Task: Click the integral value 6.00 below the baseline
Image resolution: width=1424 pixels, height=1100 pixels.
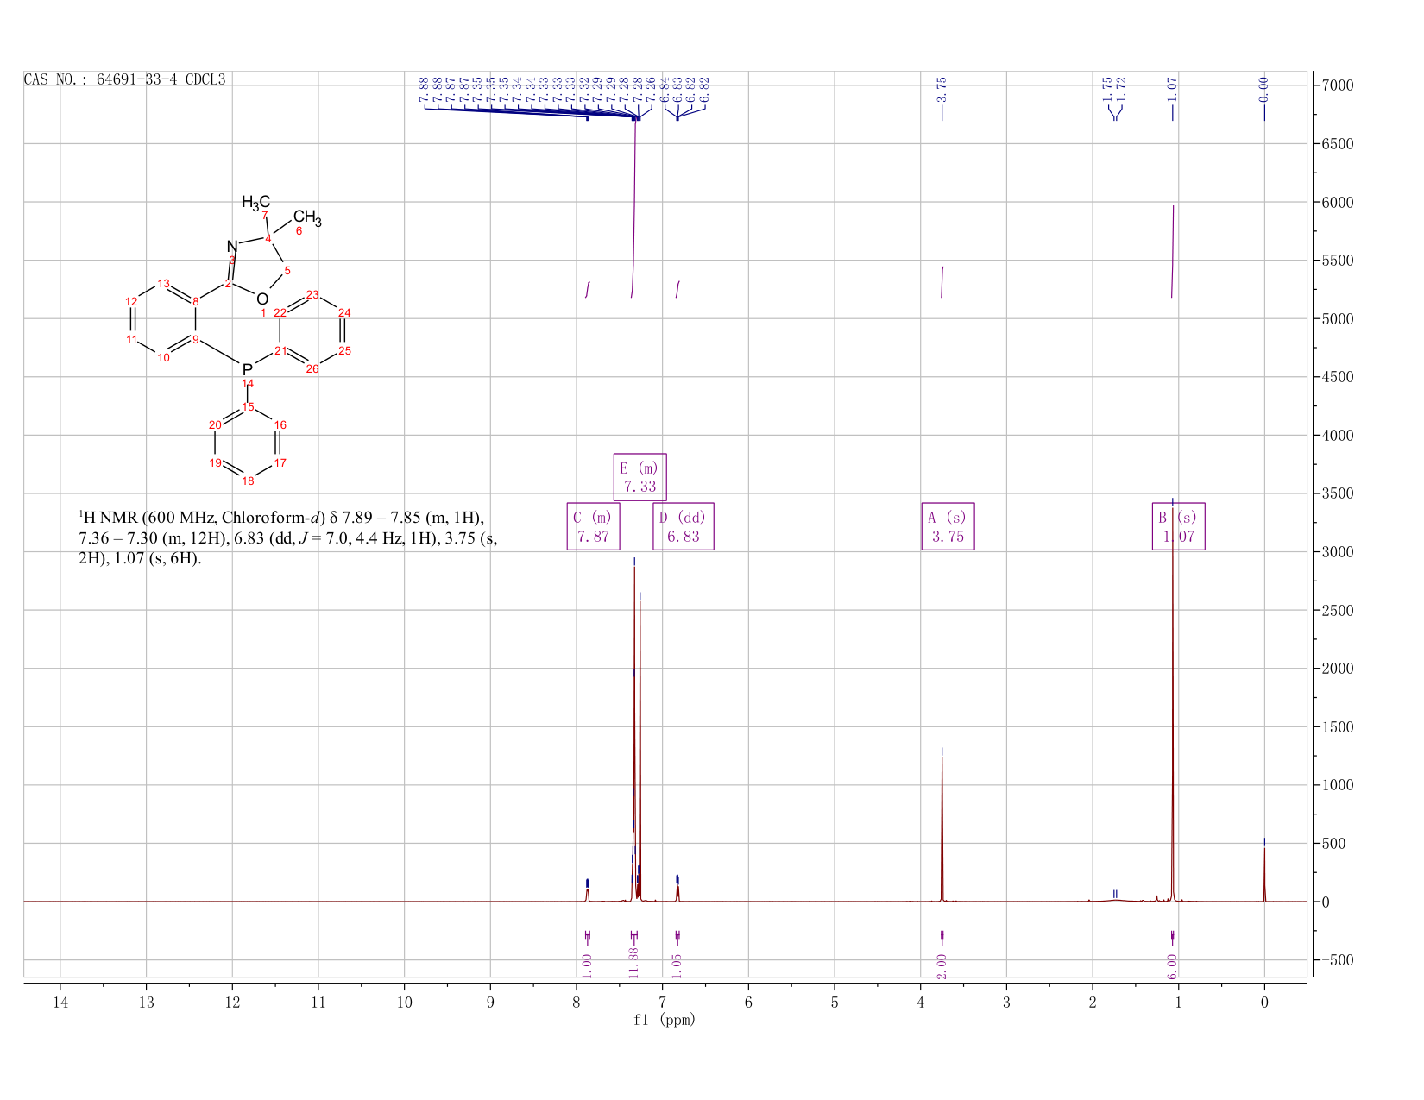Action: tap(1172, 965)
